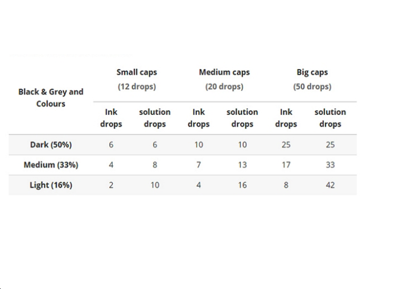The image size is (407, 289).
Task: Select the Dark (50%) row label
Action: (x=51, y=144)
